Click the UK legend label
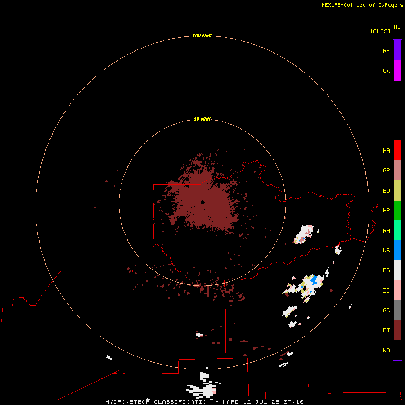The image size is (405, 405). click(386, 71)
